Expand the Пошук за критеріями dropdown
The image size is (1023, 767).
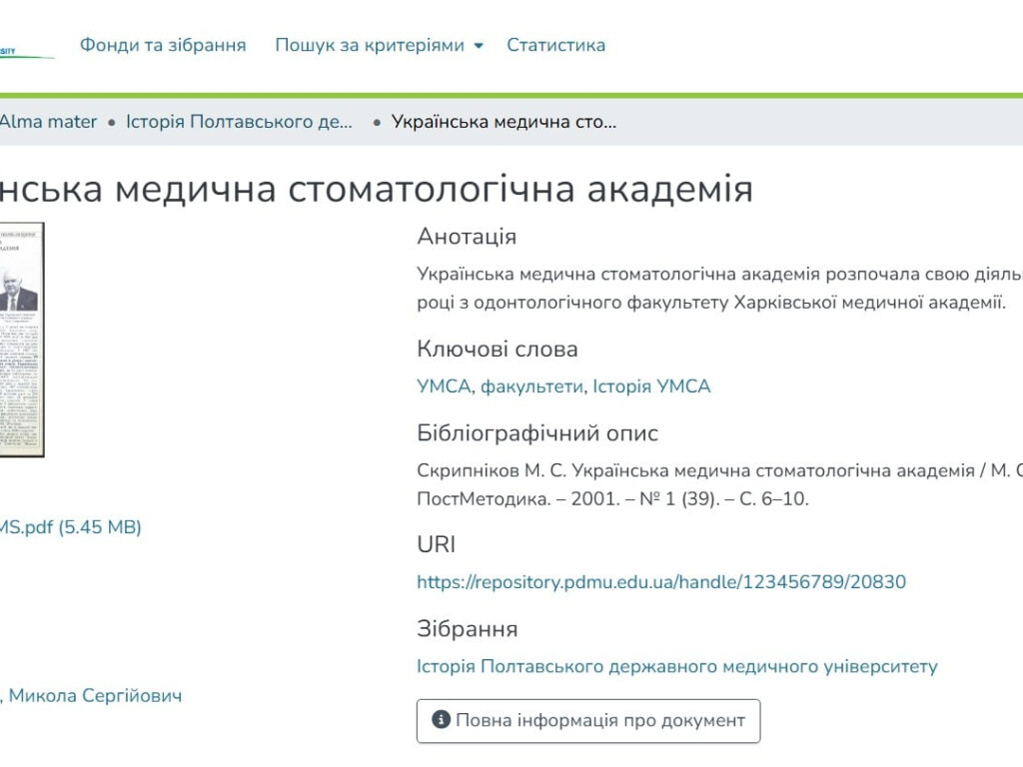tap(379, 45)
